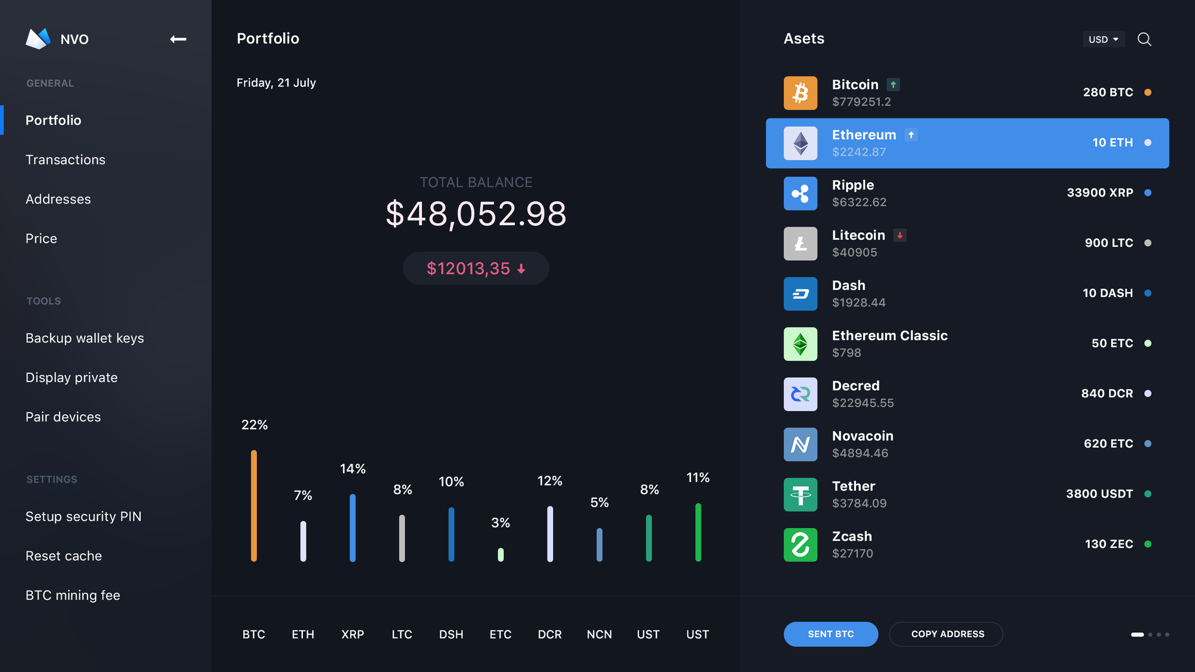Select the blue XRP 14% bar
The height and width of the screenshot is (672, 1195).
(x=352, y=528)
